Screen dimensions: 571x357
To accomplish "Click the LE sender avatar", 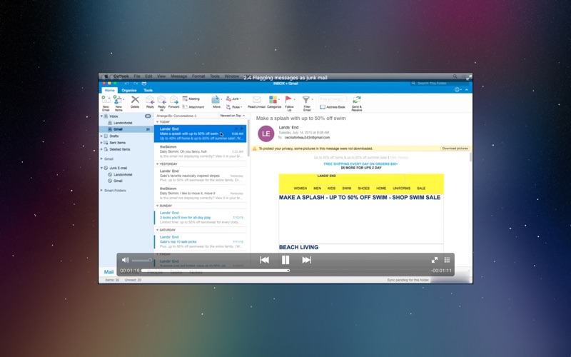I will pos(266,134).
